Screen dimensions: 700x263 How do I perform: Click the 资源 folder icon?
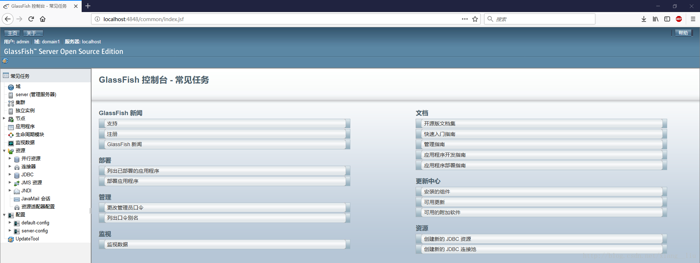(x=11, y=151)
